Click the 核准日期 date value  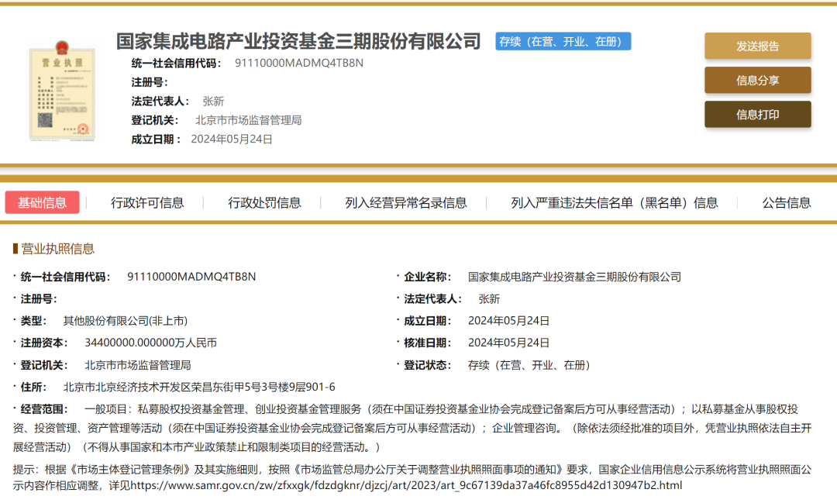(x=508, y=343)
